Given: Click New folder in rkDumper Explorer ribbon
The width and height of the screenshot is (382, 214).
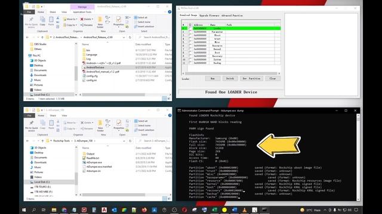Looking at the screenshot, I should click(100, 125).
